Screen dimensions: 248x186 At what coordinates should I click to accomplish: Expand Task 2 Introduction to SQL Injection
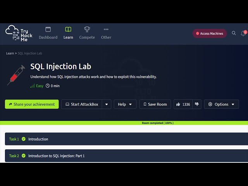point(127,156)
